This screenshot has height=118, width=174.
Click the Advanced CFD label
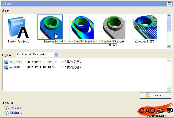coord(145,41)
